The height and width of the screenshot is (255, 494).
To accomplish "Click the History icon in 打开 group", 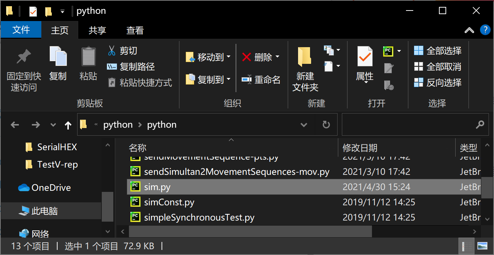I will [389, 85].
